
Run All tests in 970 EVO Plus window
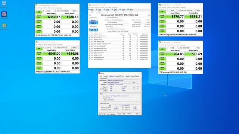[162, 12]
